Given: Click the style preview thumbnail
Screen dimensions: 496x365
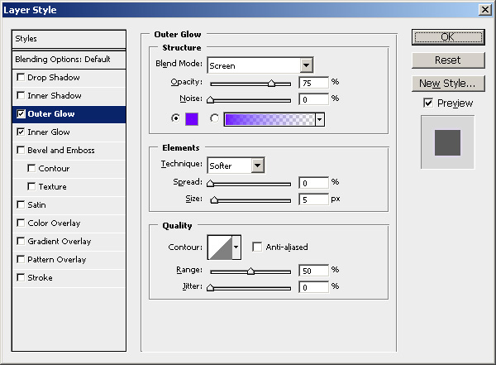Looking at the screenshot, I should coord(447,142).
